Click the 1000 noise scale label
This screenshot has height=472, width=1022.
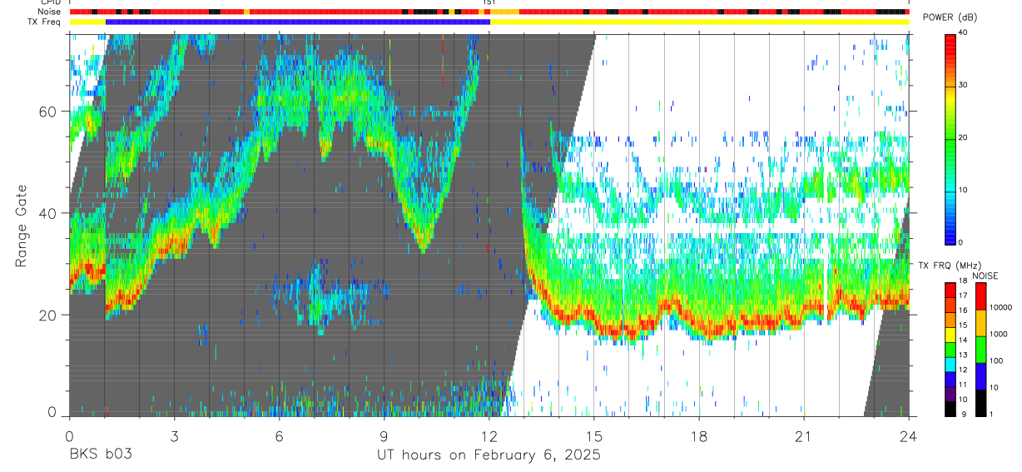998,335
